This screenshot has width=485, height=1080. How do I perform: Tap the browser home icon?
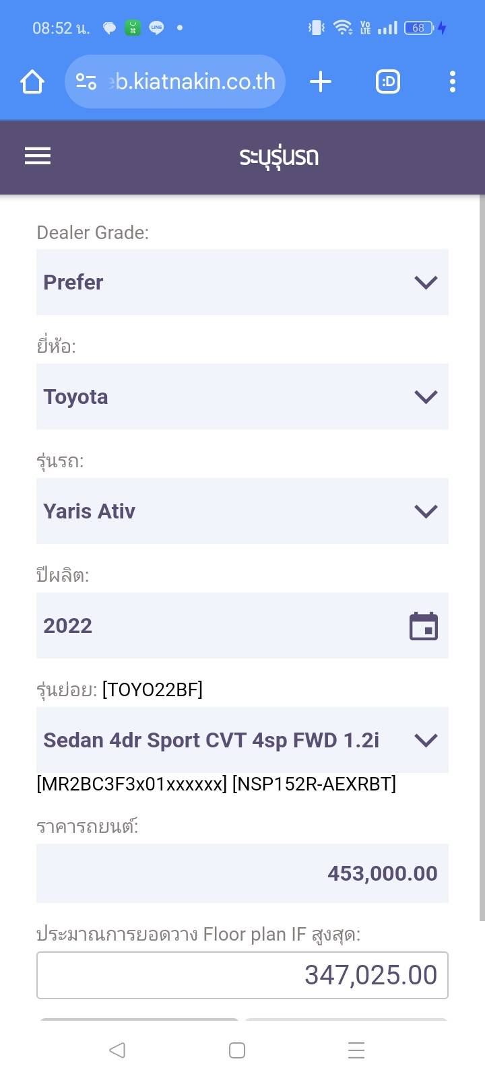(32, 82)
